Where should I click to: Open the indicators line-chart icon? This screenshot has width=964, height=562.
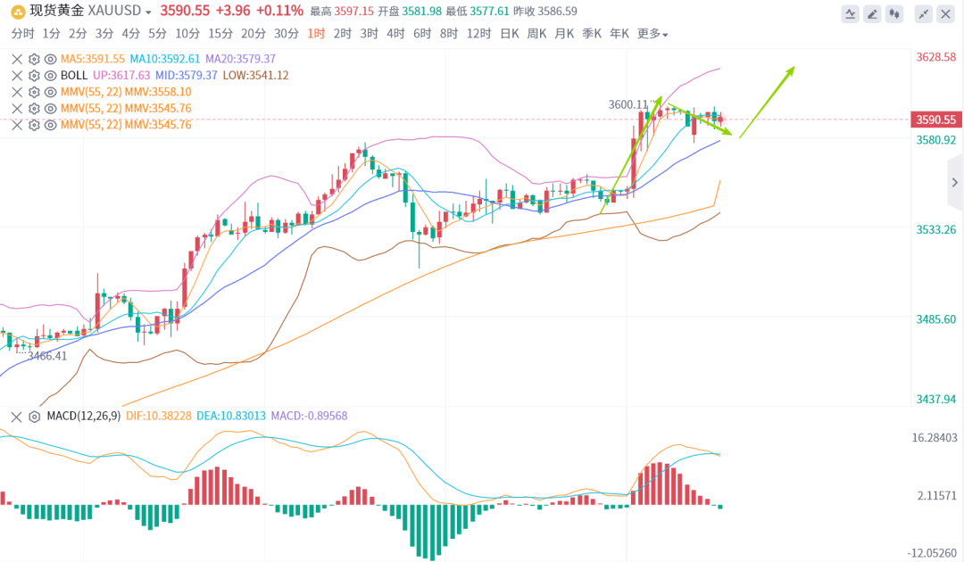[852, 13]
